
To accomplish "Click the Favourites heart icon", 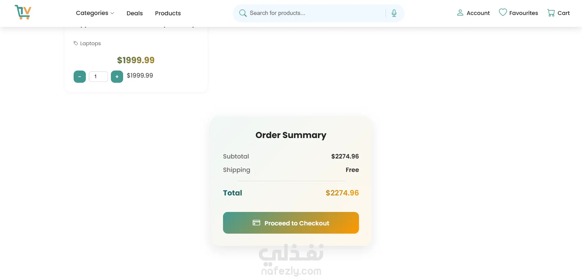I will pyautogui.click(x=503, y=13).
